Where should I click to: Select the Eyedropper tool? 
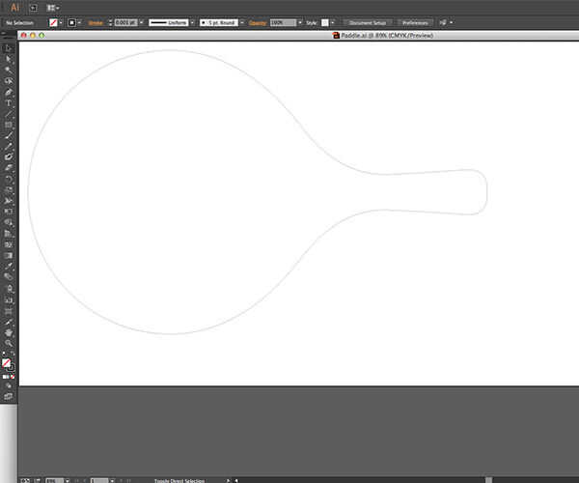tap(8, 266)
